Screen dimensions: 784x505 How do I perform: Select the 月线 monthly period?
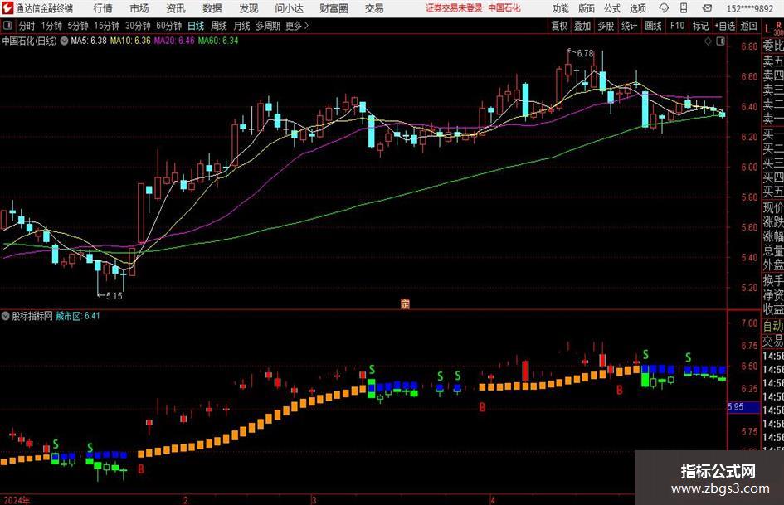[x=242, y=26]
